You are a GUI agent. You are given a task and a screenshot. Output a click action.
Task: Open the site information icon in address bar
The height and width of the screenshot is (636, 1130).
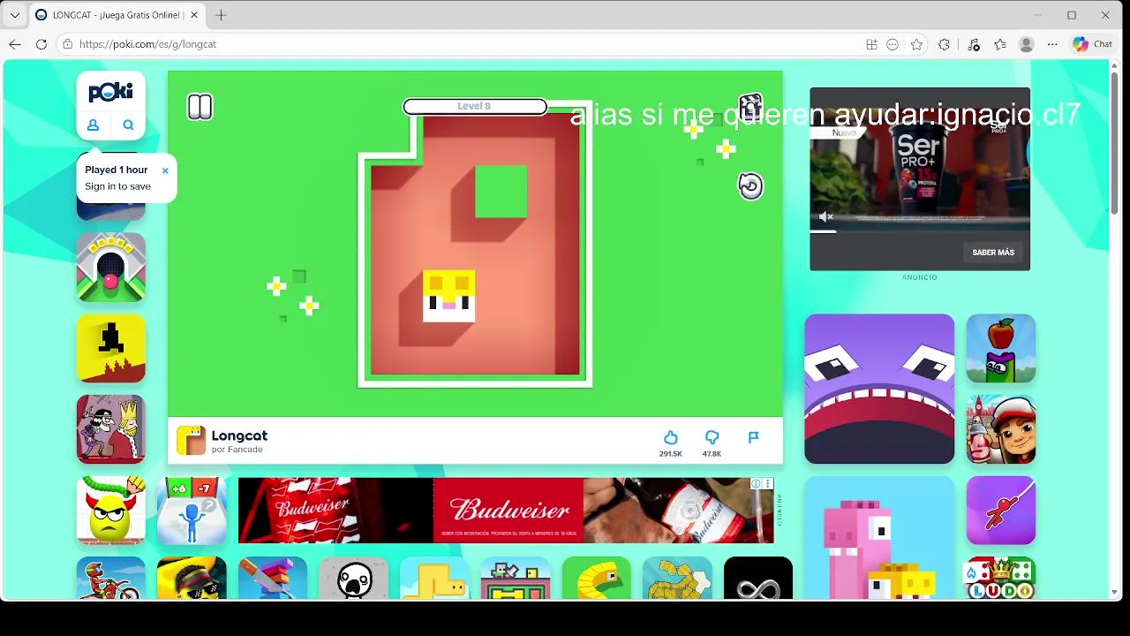(68, 44)
